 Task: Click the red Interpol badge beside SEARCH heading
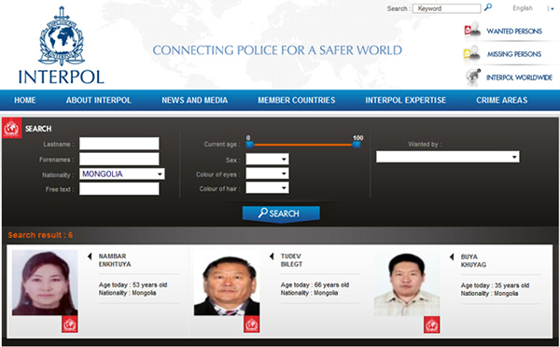(x=11, y=128)
